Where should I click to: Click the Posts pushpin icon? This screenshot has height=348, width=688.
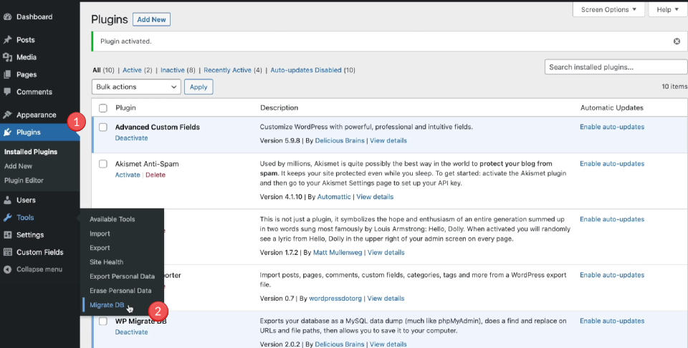coord(7,40)
